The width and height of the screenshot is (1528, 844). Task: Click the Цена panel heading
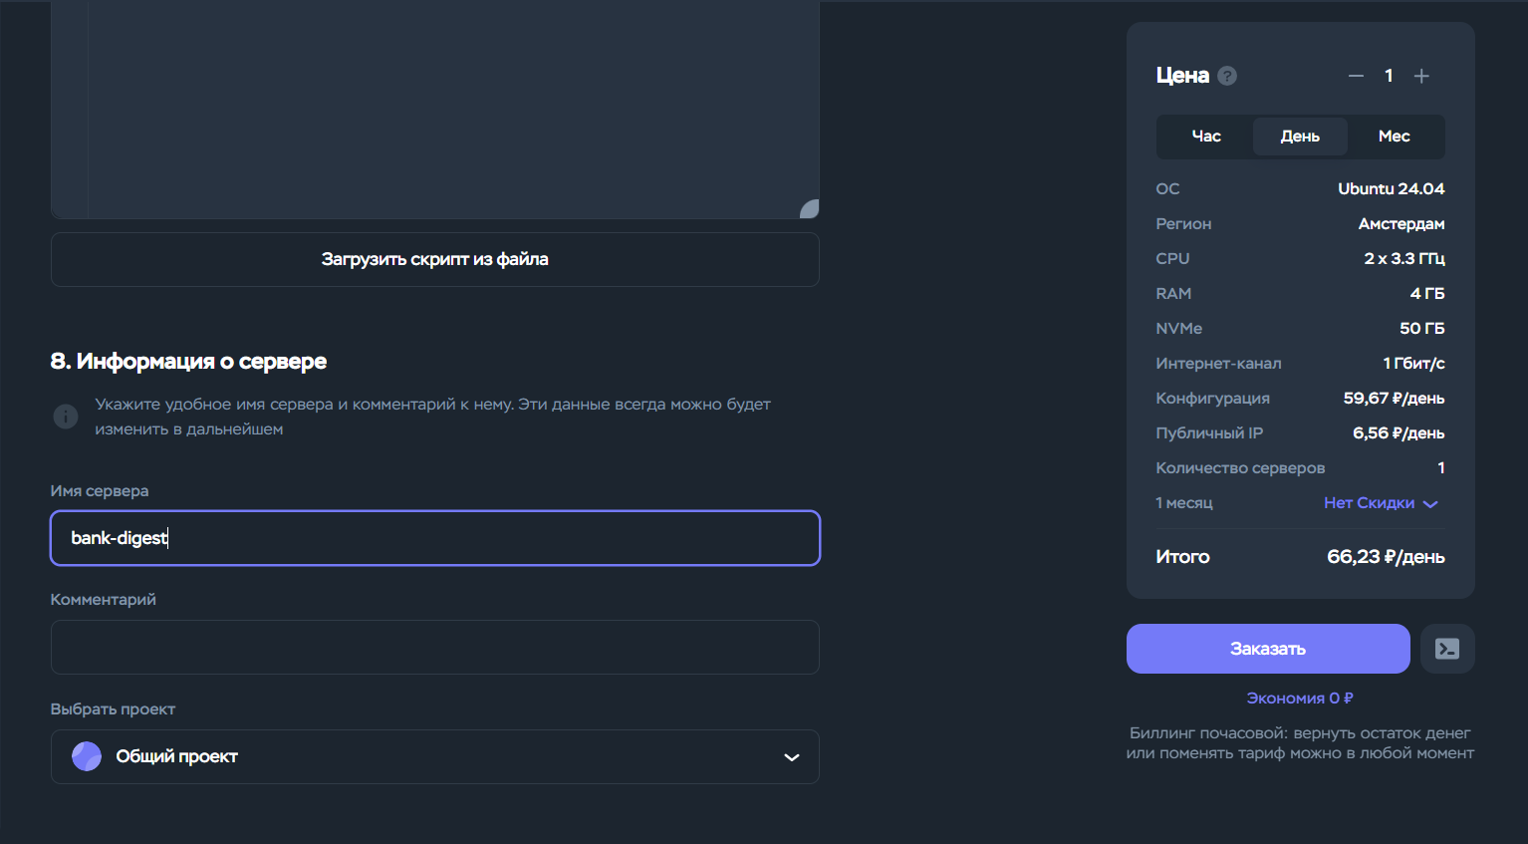click(x=1182, y=76)
